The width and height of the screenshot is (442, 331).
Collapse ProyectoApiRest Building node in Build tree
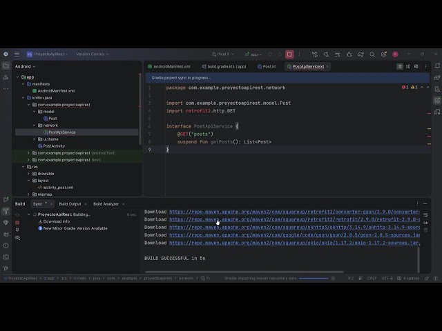(x=29, y=214)
